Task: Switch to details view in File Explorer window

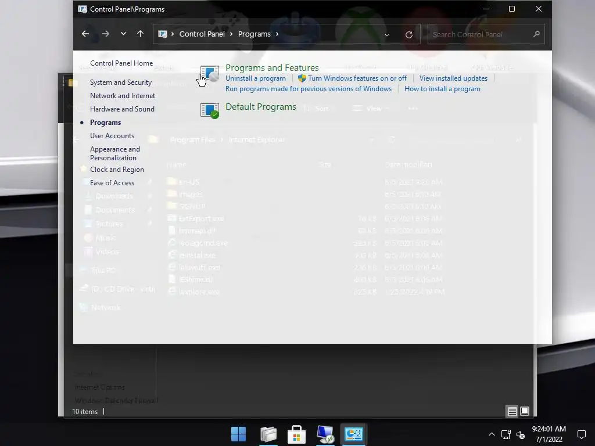Action: click(x=512, y=411)
